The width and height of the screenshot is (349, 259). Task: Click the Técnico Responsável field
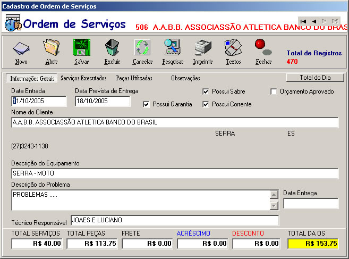coord(175,220)
